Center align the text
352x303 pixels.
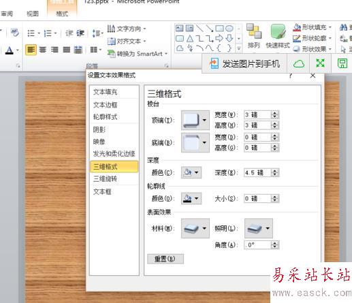(43, 50)
